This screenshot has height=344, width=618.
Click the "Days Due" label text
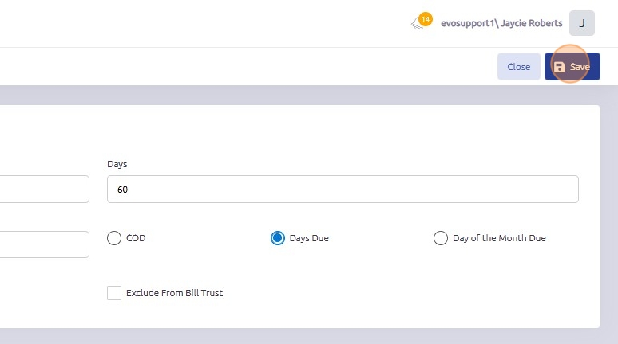[x=309, y=238]
